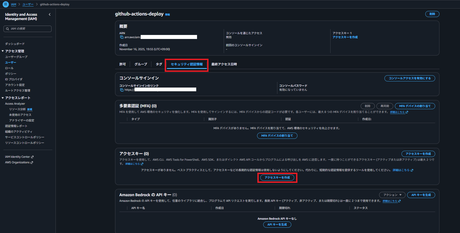This screenshot has width=460, height=233.
Task: Click 情報 link beside github-actions-deploy title
Action: pos(167,15)
